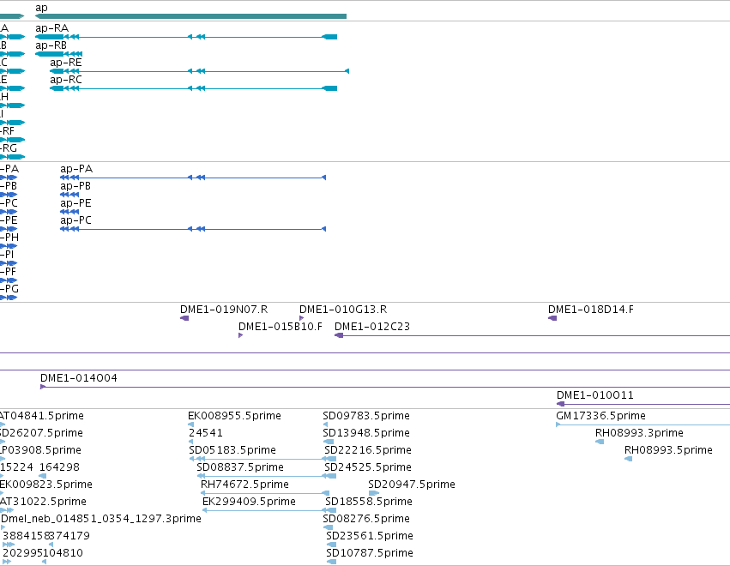Select EST GM17336.5prime label

pyautogui.click(x=600, y=416)
